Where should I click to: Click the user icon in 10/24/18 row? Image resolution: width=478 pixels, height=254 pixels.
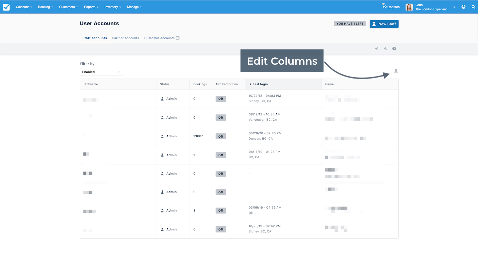click(x=162, y=99)
